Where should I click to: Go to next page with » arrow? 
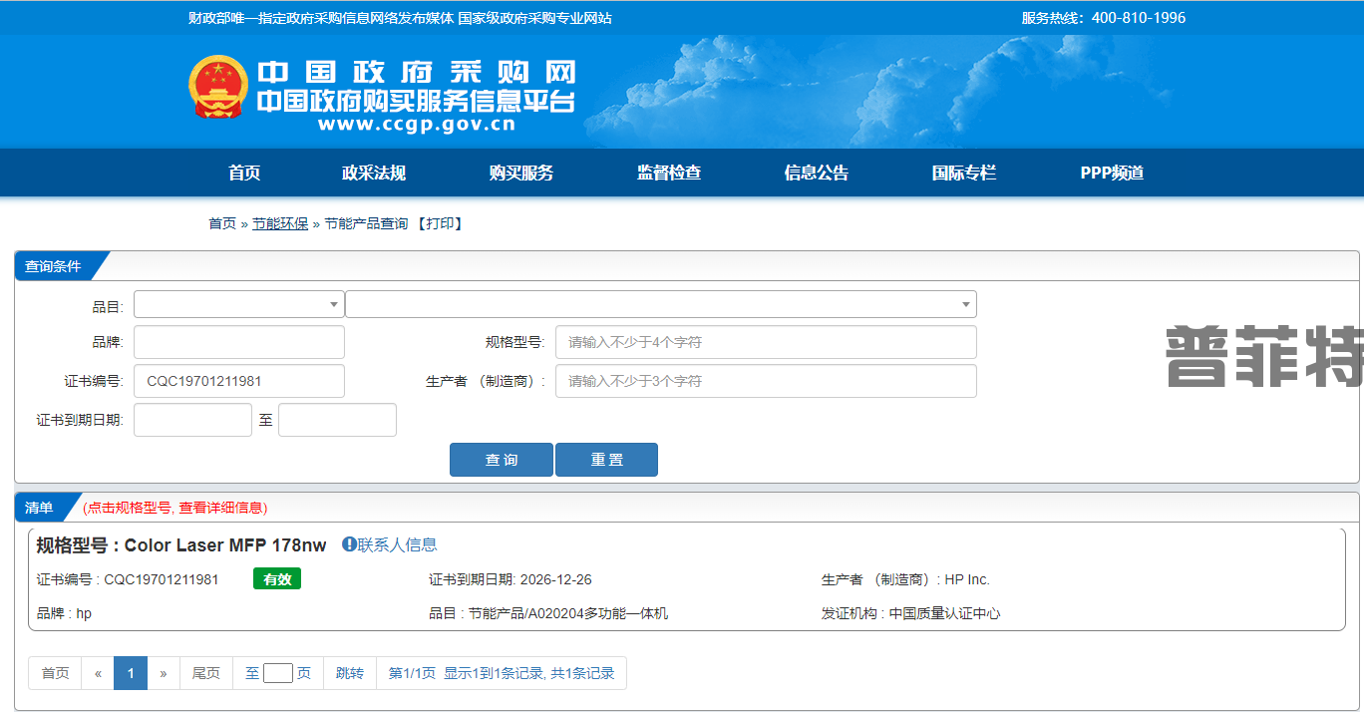pyautogui.click(x=164, y=673)
